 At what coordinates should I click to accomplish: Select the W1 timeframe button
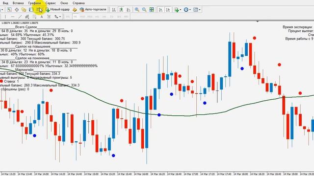pyautogui.click(x=119, y=17)
